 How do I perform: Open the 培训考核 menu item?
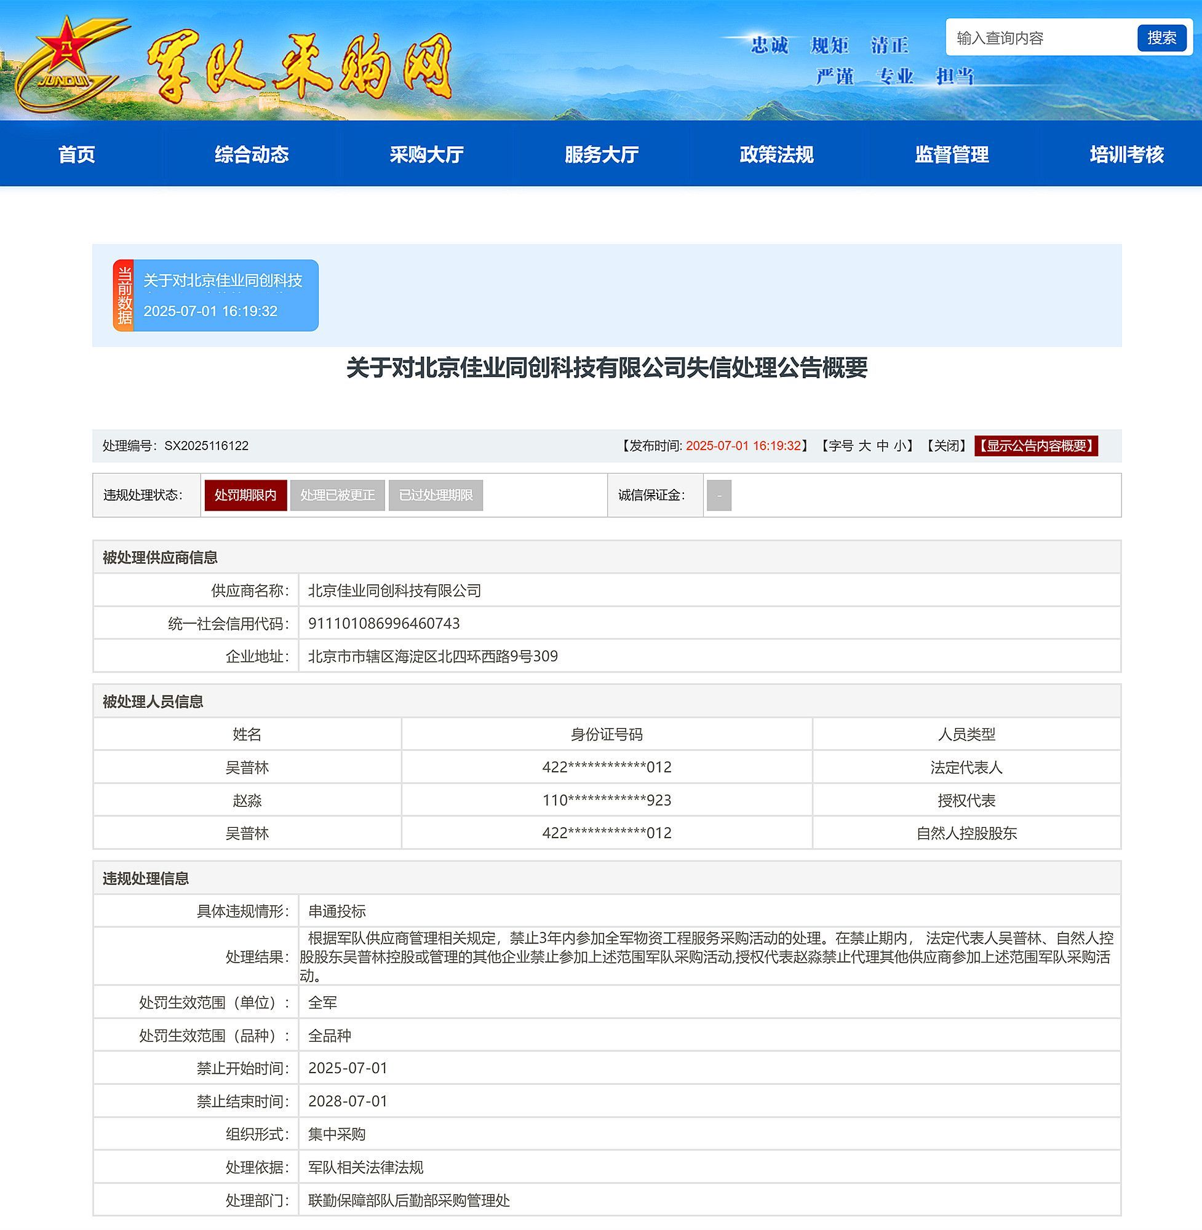[1127, 154]
